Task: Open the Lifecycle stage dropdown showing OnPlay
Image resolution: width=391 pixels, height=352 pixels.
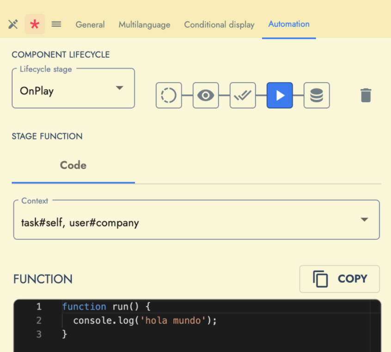Action: [x=73, y=88]
